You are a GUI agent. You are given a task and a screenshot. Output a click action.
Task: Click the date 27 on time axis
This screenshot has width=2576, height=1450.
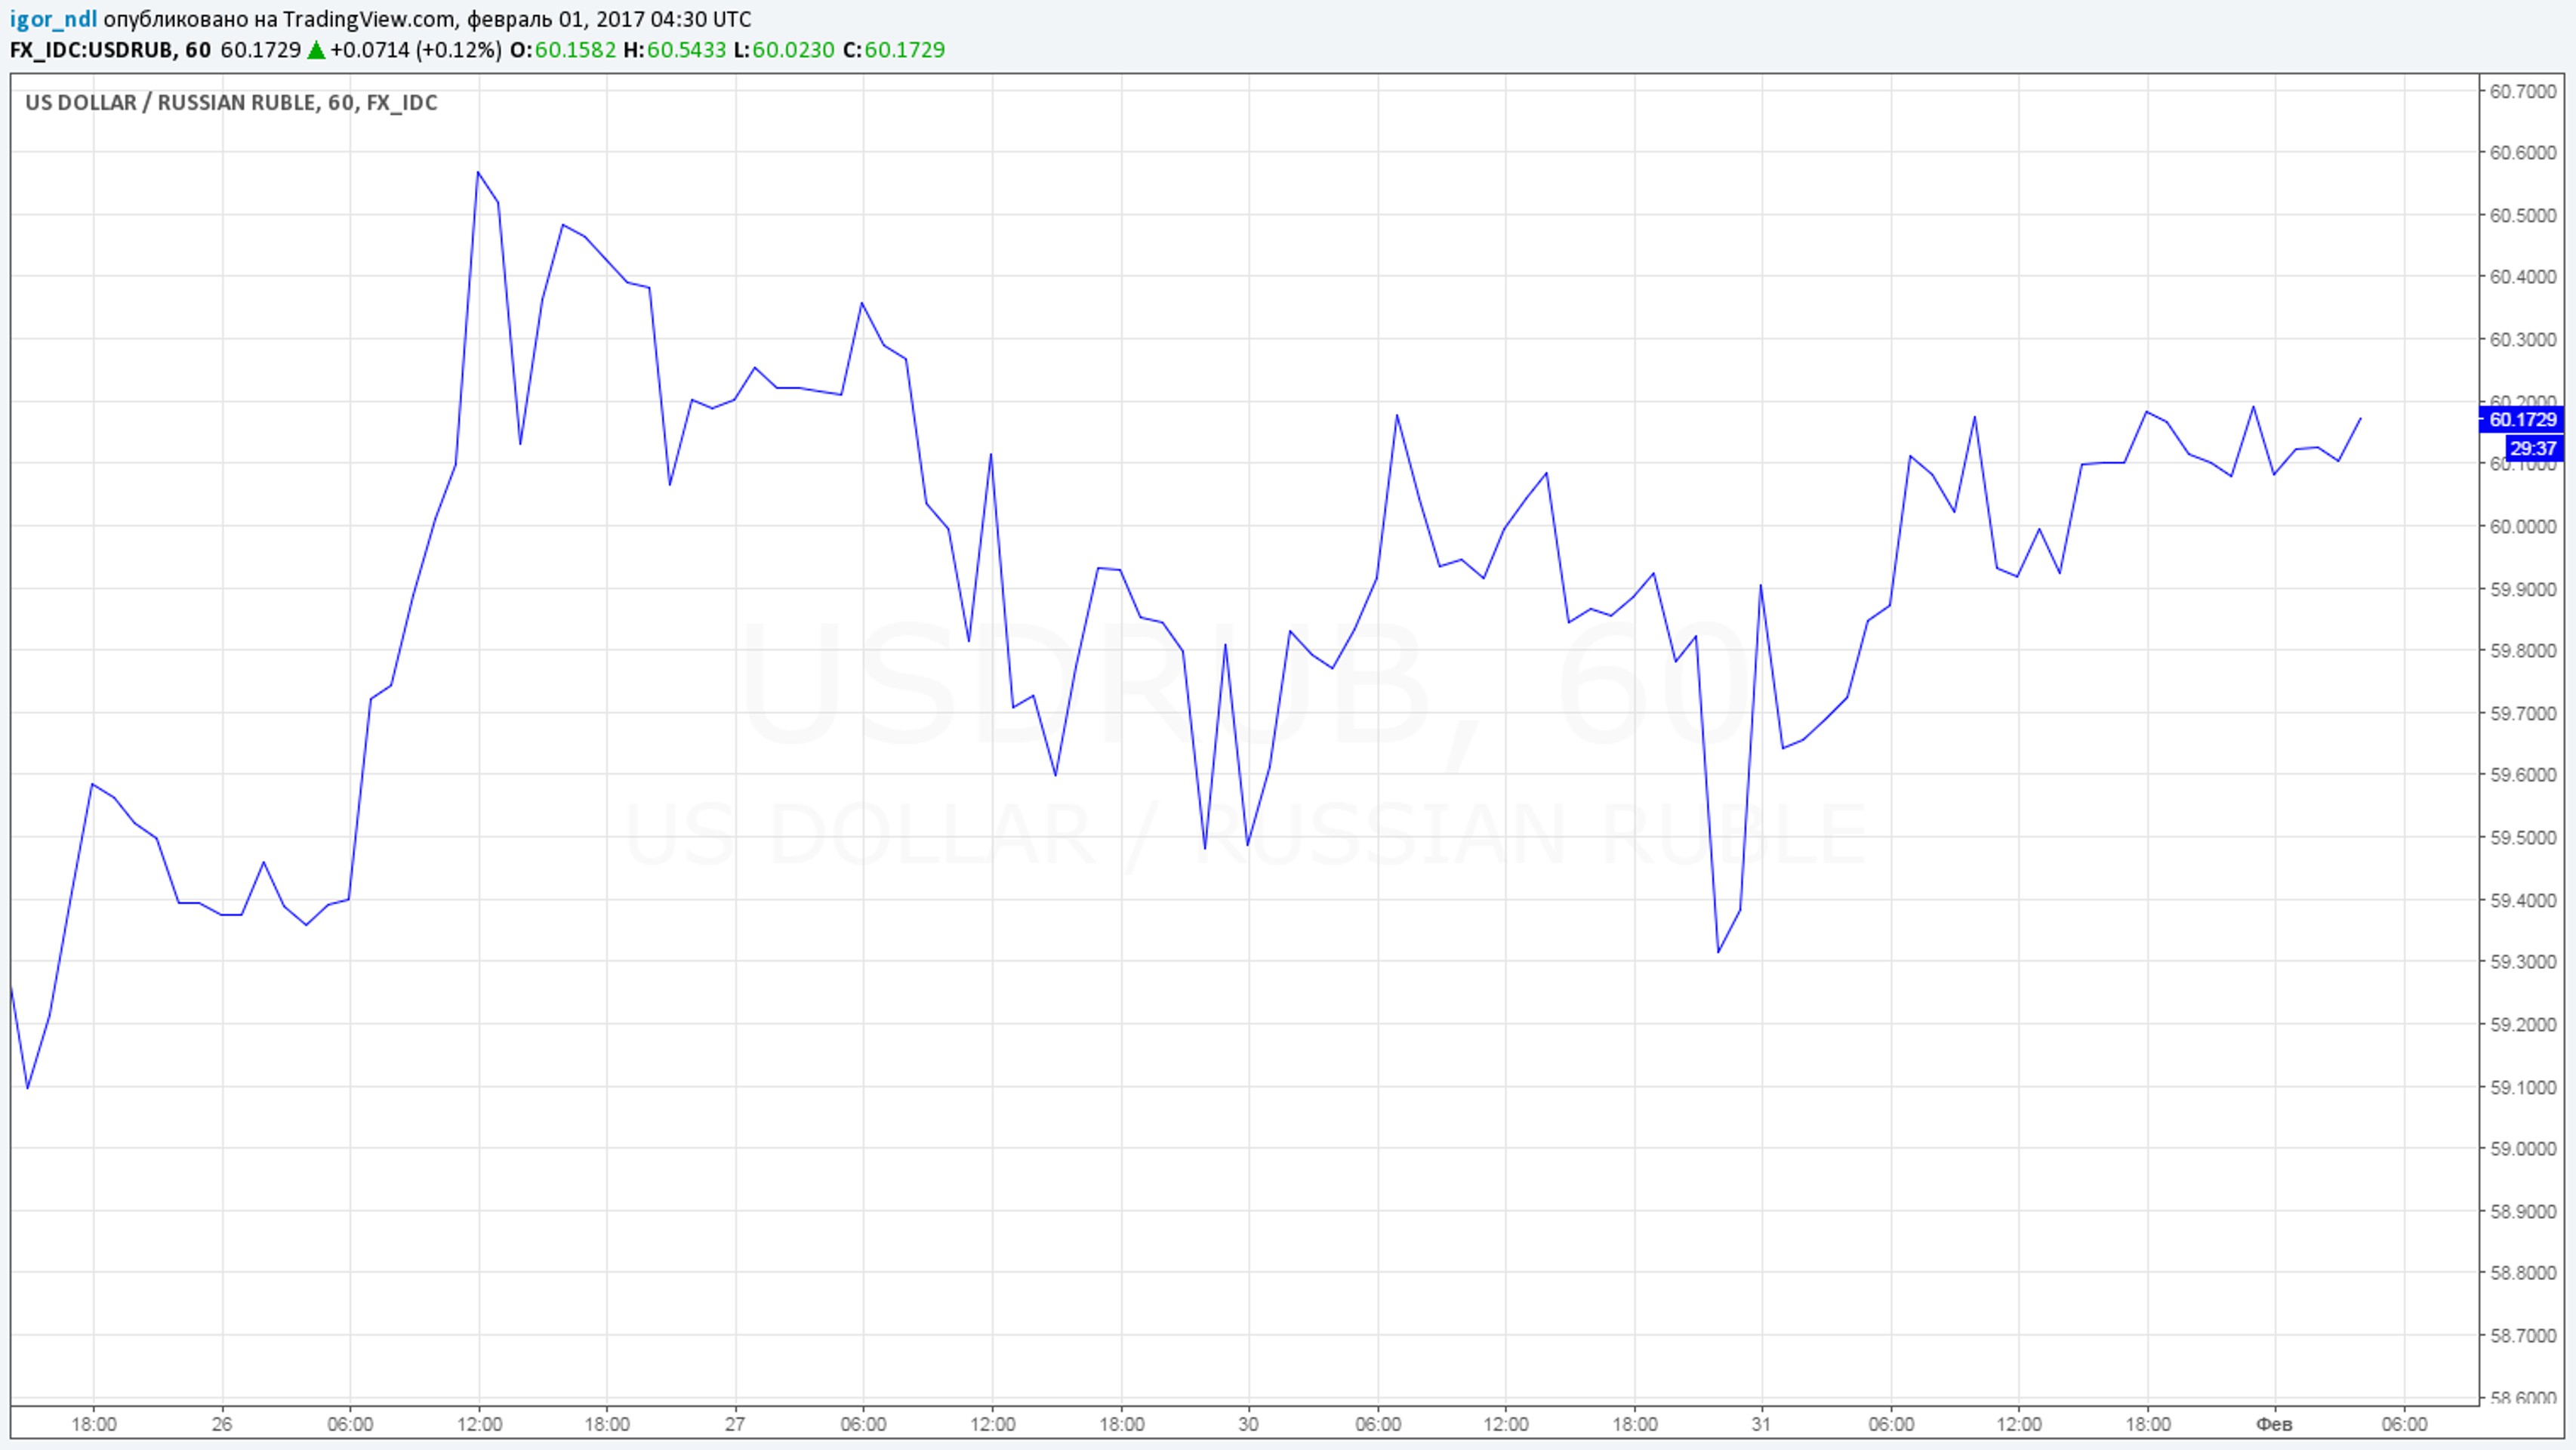(735, 1424)
